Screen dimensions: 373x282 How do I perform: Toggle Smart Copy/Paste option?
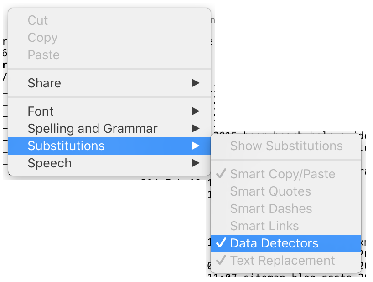286,174
